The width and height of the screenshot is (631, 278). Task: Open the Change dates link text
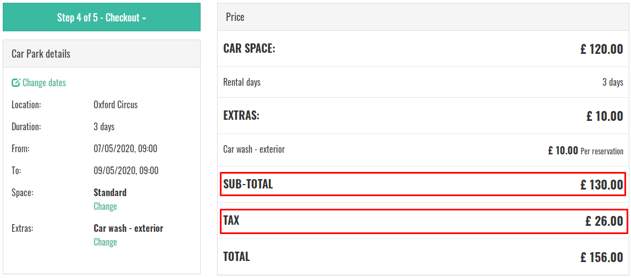click(45, 83)
